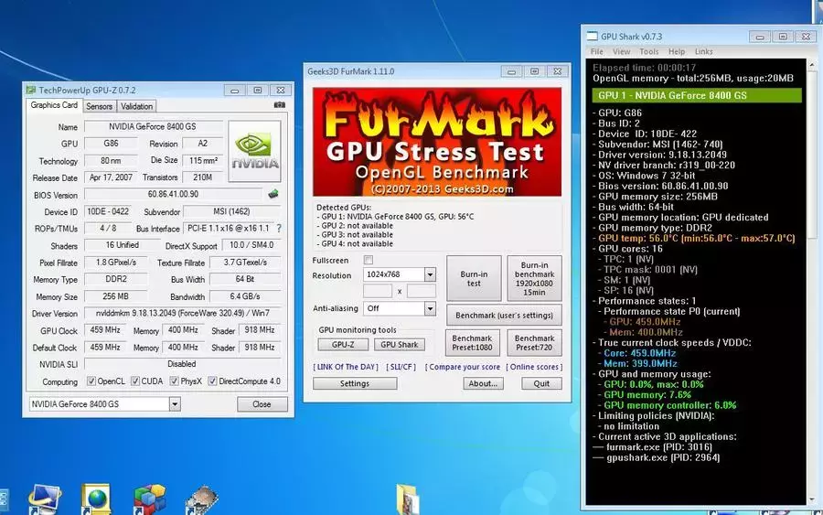Click the green GPU 1 header in GPU Shark
This screenshot has width=823, height=515.
(697, 95)
